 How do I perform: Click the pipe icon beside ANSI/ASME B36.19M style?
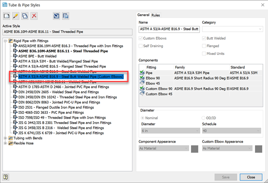pyautogui.click(x=15, y=46)
